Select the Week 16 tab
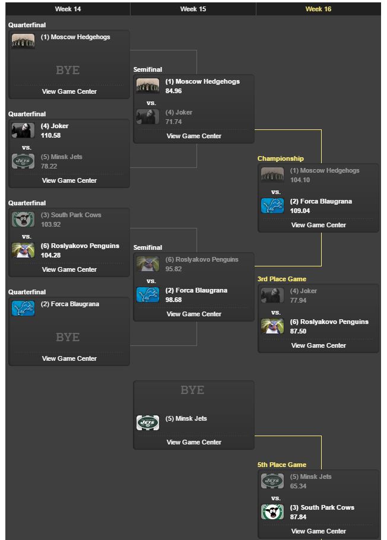387x540 pixels. [x=318, y=9]
